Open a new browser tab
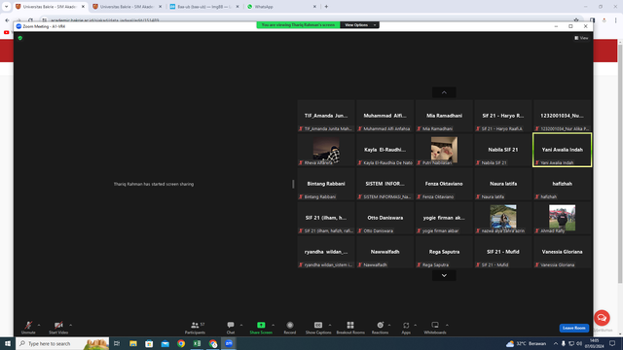Image resolution: width=623 pixels, height=350 pixels. 326,7
